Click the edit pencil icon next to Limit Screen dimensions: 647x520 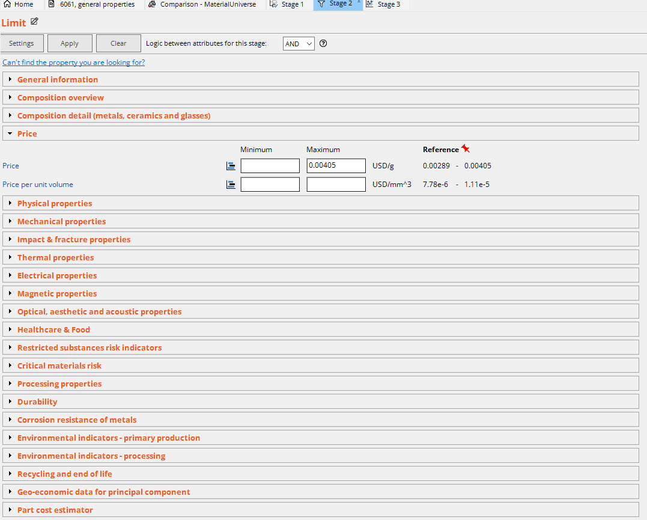click(x=34, y=21)
